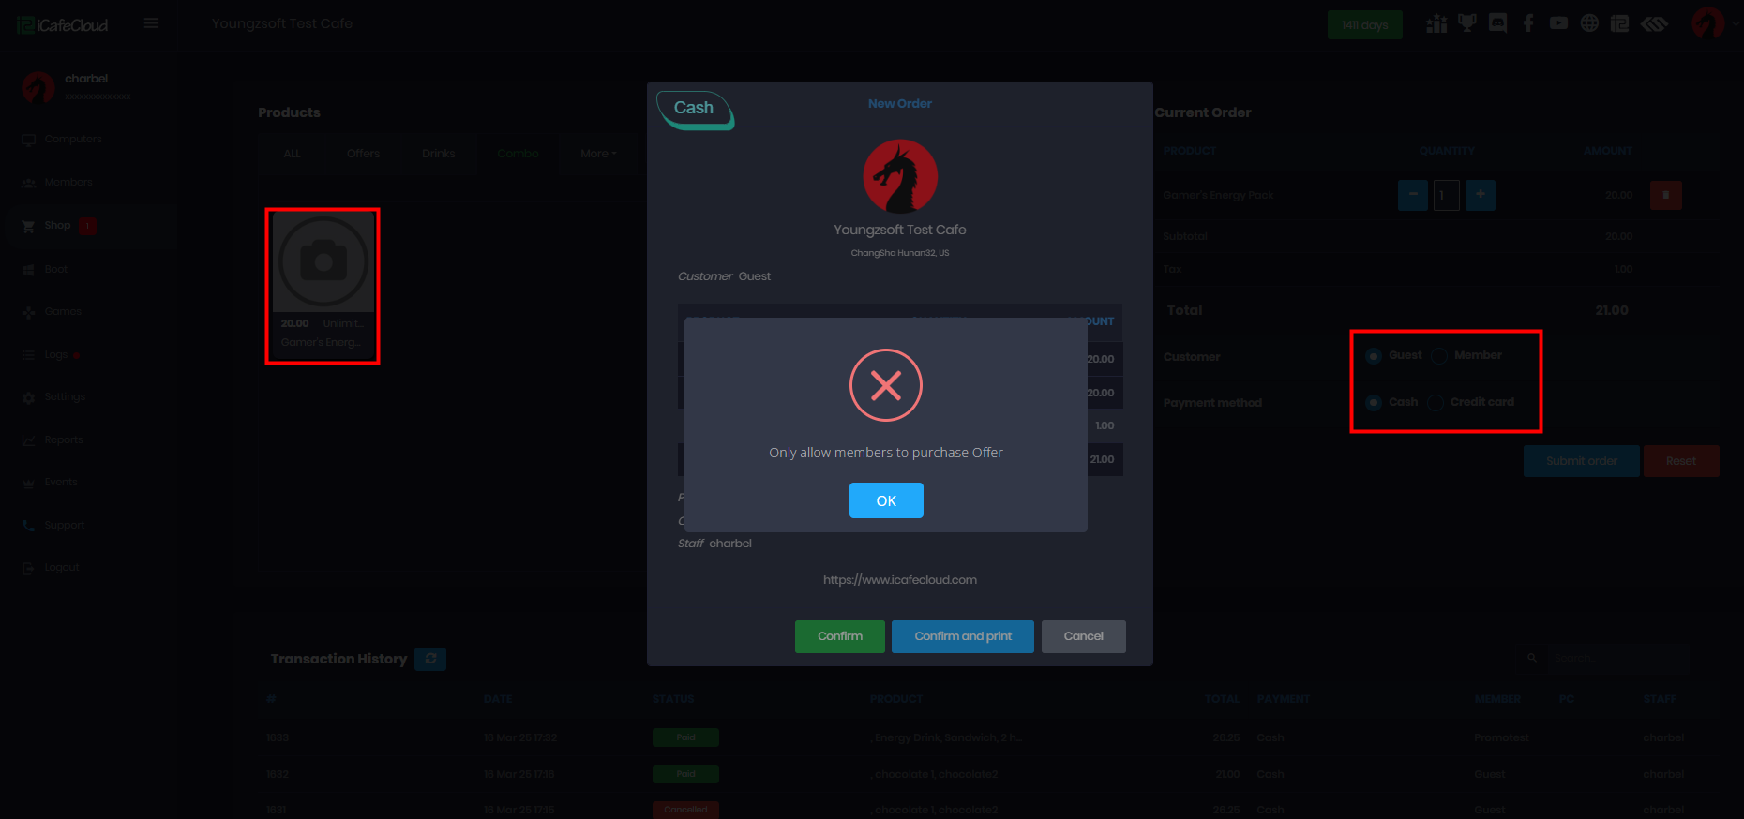Click the double-chevron S logo in the header
This screenshot has height=819, width=1744.
tap(1654, 23)
